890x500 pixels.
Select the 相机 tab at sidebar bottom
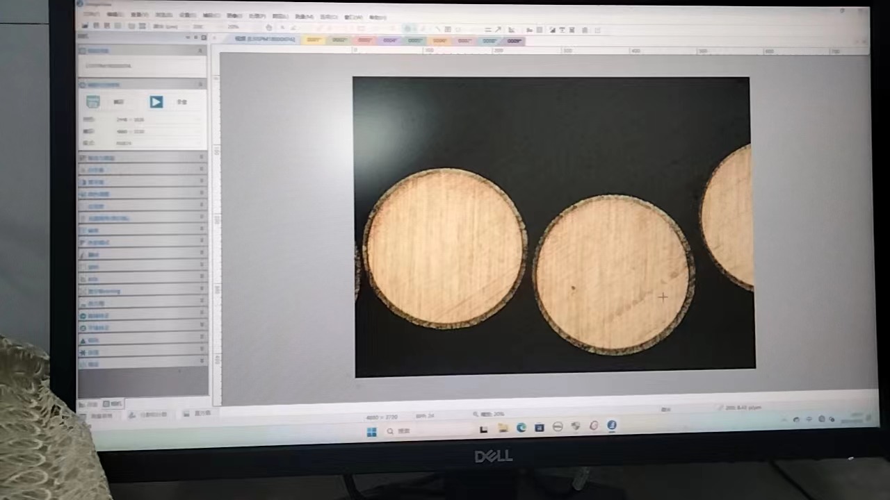click(x=111, y=403)
